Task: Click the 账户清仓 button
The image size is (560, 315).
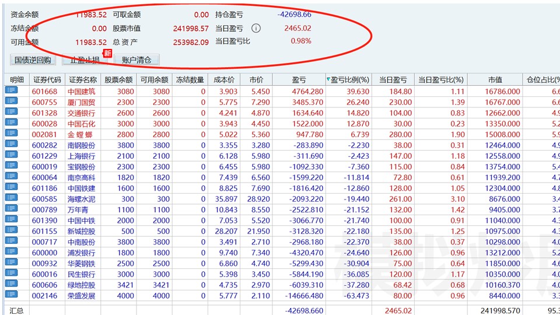Action: (136, 60)
